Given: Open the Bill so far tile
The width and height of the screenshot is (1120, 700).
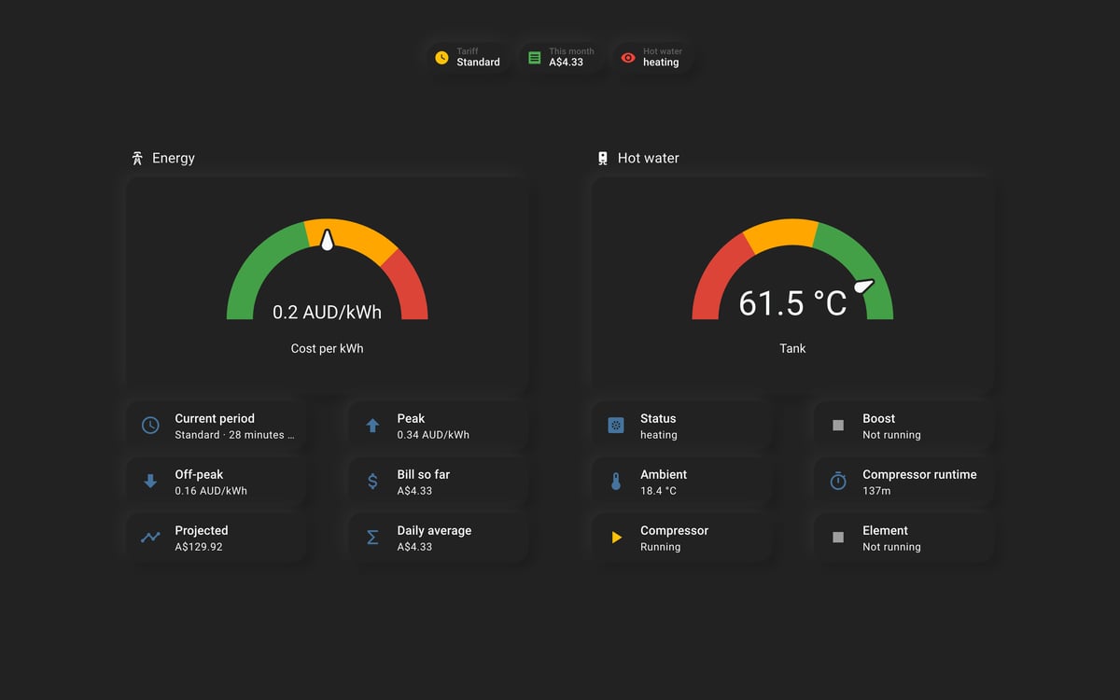Looking at the screenshot, I should (x=439, y=482).
